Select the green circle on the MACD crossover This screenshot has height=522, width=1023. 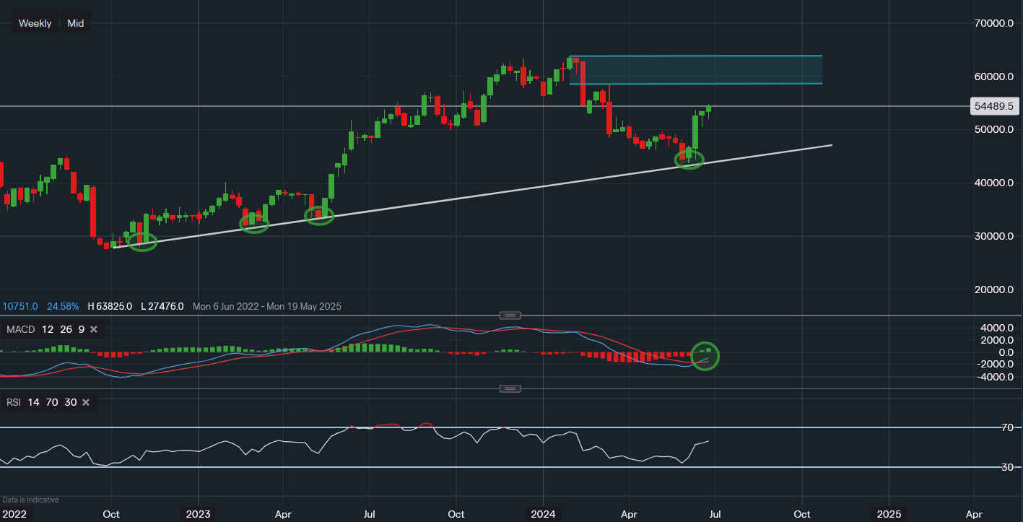click(x=705, y=356)
